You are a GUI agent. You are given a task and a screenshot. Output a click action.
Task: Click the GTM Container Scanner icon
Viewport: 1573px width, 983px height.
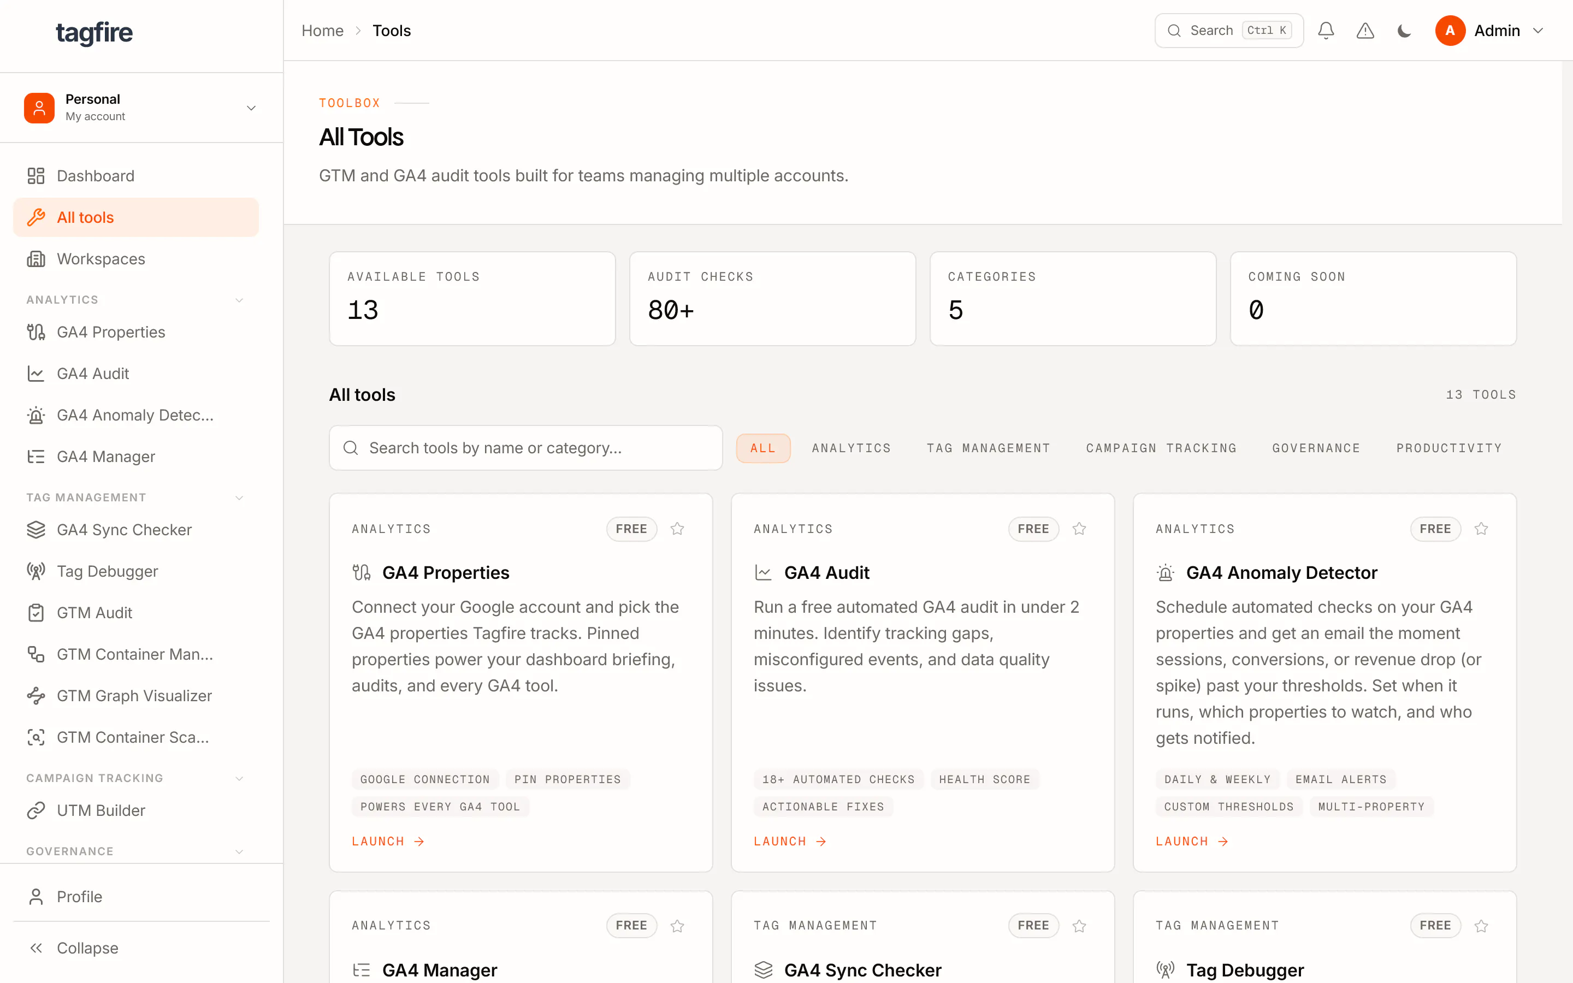pos(36,737)
